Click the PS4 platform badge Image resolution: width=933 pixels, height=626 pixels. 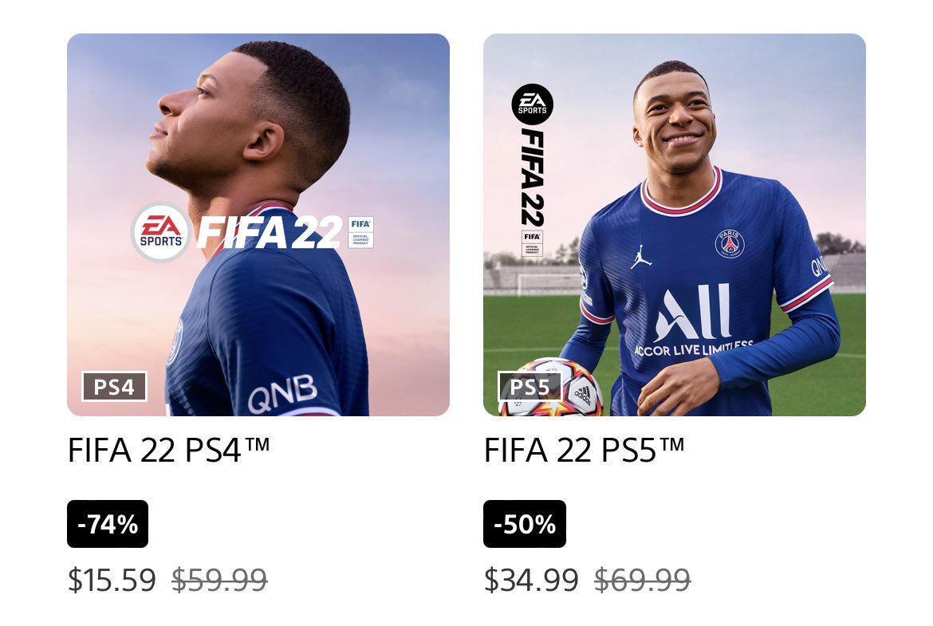click(114, 387)
